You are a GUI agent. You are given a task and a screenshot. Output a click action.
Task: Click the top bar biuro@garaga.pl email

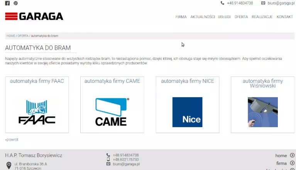pos(281,3)
